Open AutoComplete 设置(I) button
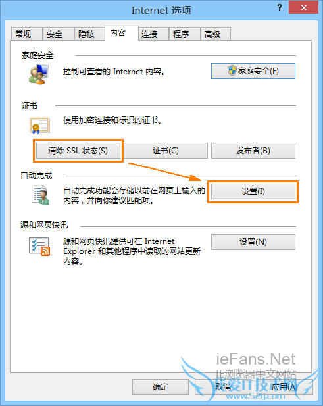The image size is (323, 406). (x=253, y=191)
